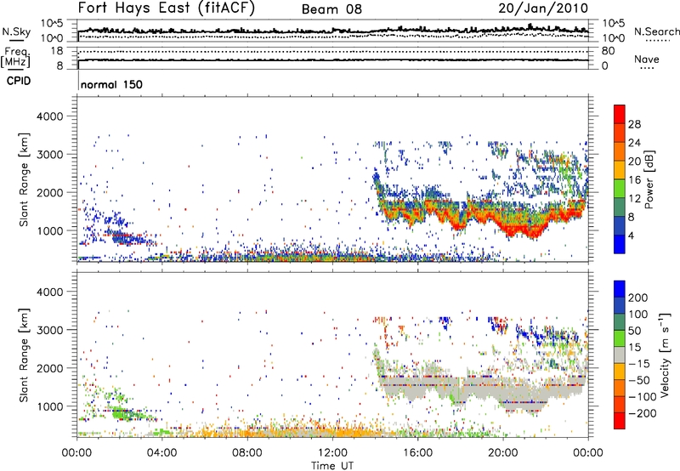The image size is (680, 471).
Task: Select the 'N.Sky' legend label
Action: click(x=16, y=31)
